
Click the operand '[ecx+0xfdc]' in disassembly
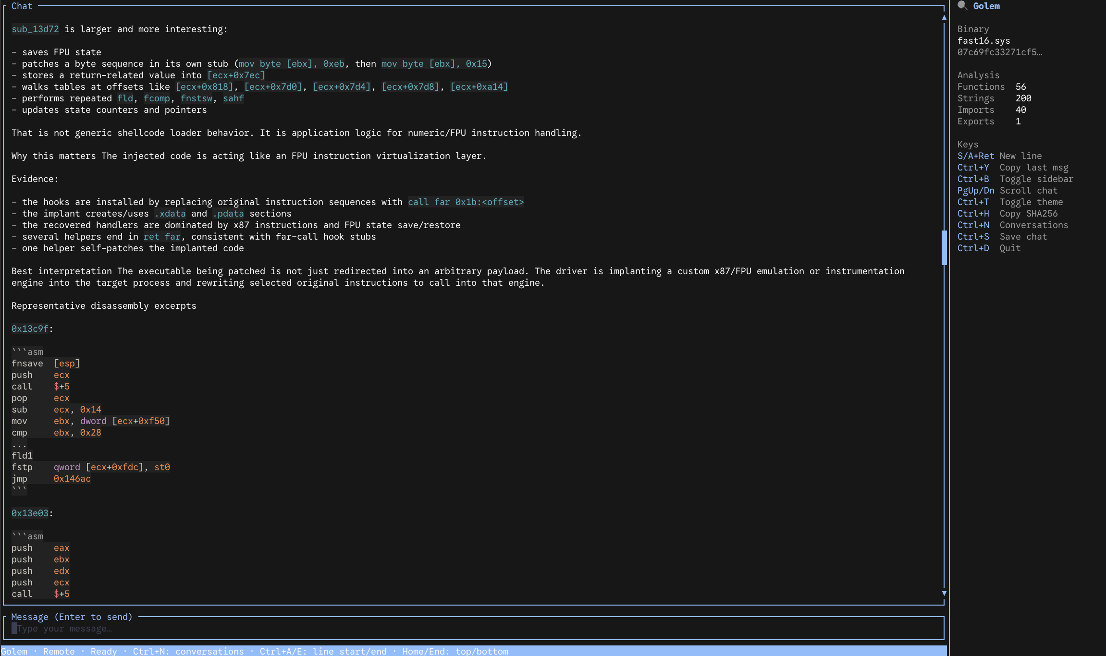click(x=114, y=467)
